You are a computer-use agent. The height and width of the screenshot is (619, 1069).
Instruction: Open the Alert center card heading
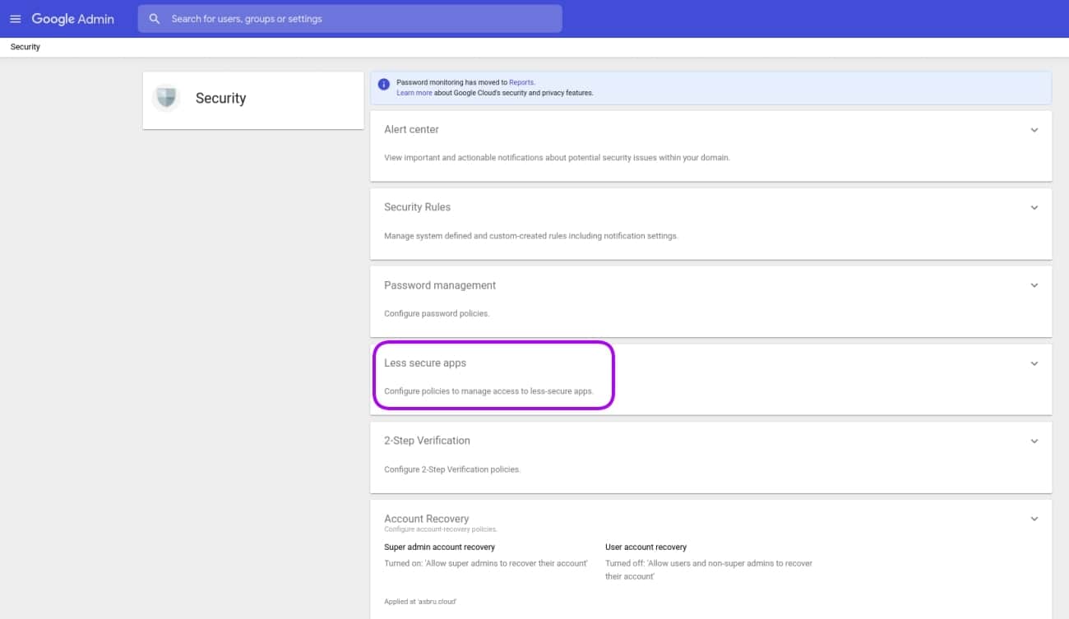point(411,129)
